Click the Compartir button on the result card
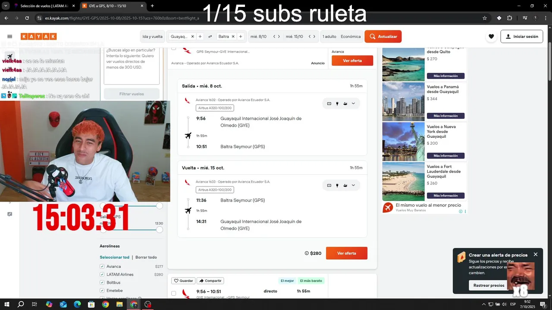Image resolution: width=552 pixels, height=310 pixels. pyautogui.click(x=210, y=281)
